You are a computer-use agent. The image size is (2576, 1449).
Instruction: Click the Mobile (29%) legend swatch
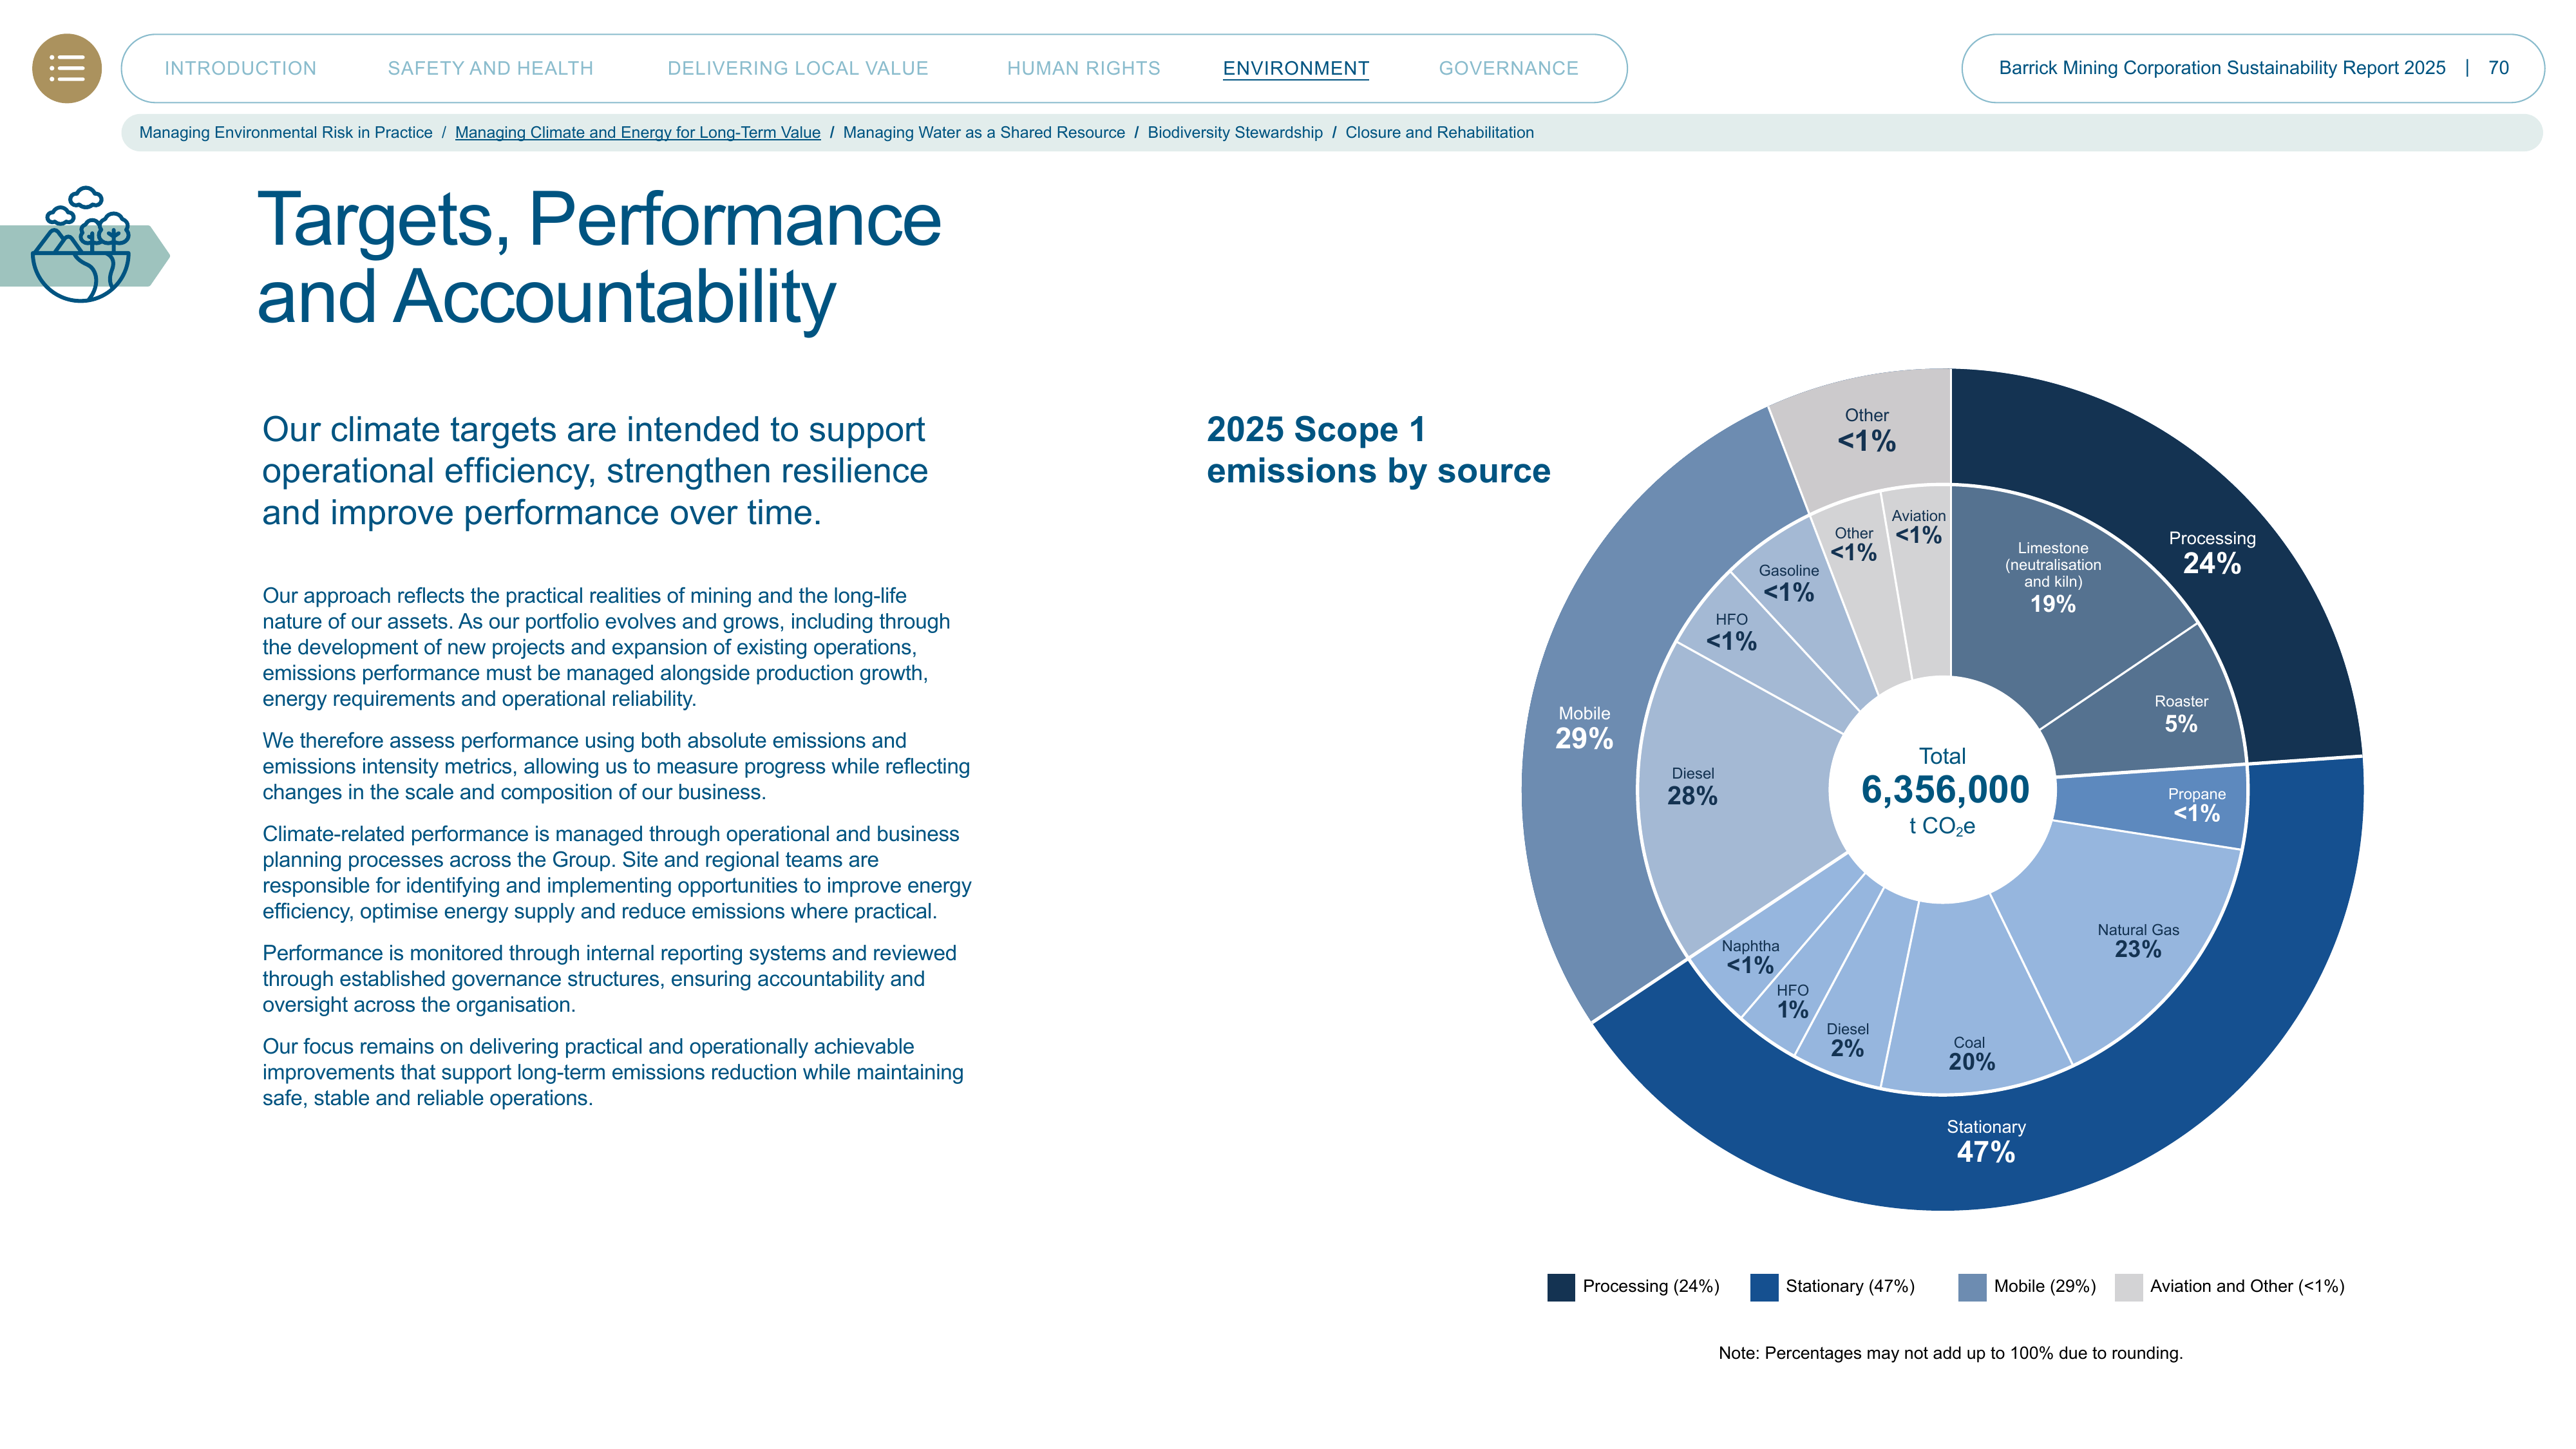pyautogui.click(x=1972, y=1287)
